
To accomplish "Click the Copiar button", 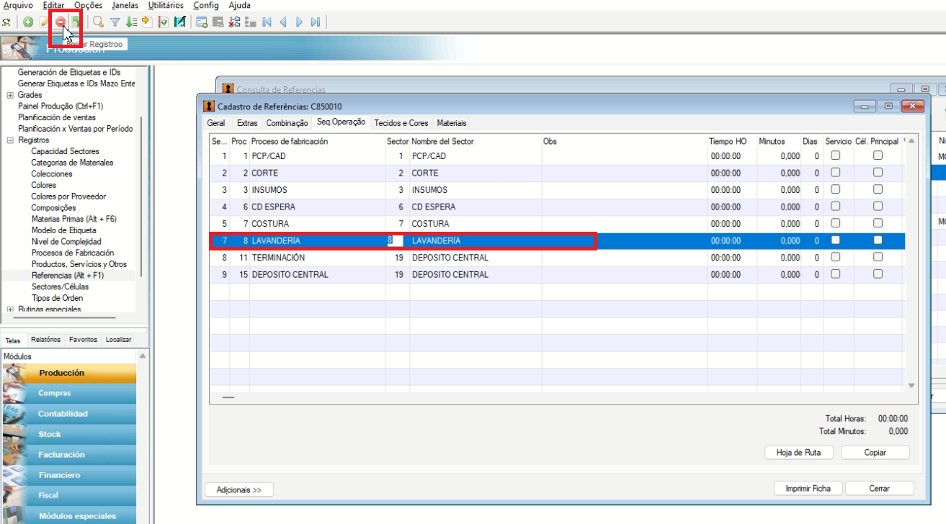I will pyautogui.click(x=875, y=453).
